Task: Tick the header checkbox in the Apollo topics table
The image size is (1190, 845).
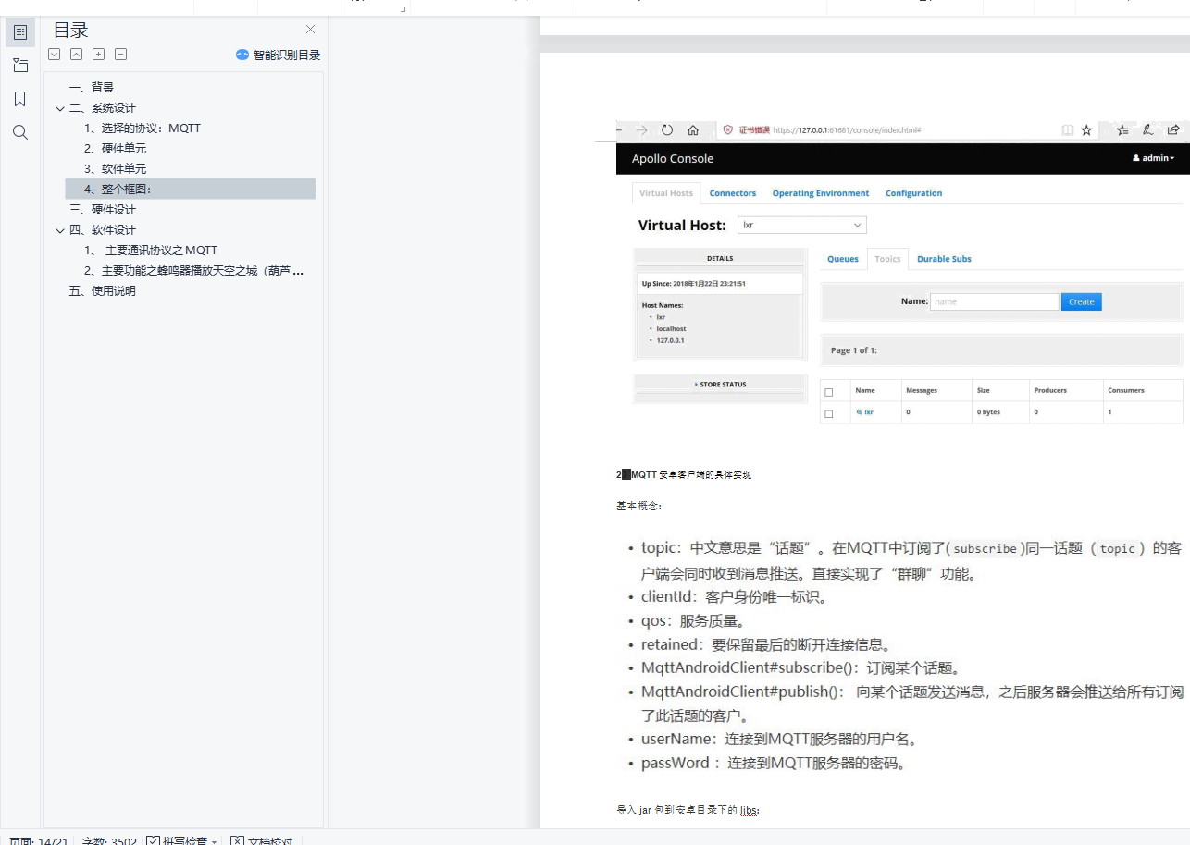Action: tap(829, 392)
